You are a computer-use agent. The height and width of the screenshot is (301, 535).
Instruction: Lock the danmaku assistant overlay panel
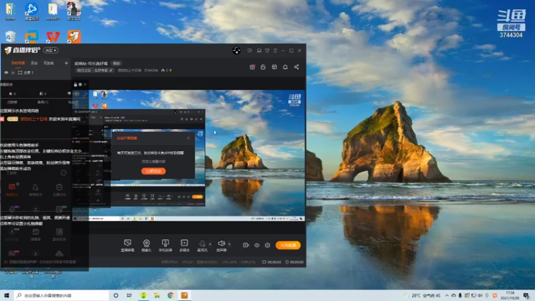pos(76,84)
